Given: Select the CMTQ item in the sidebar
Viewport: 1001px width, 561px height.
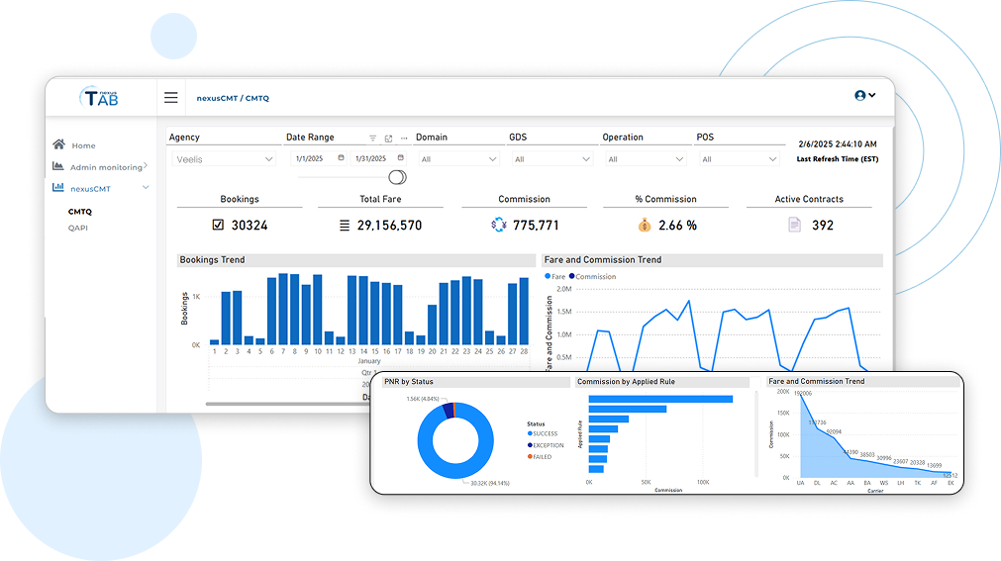Looking at the screenshot, I should click(79, 212).
